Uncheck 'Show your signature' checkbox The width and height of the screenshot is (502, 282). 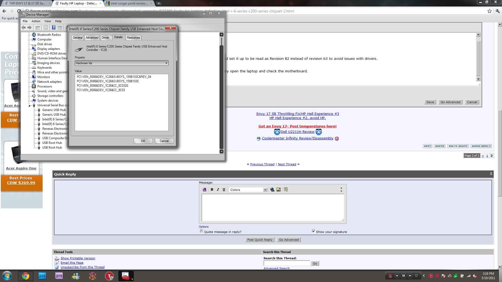pyautogui.click(x=313, y=231)
